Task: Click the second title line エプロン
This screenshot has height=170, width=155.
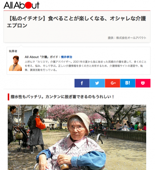Action: pos(17,25)
